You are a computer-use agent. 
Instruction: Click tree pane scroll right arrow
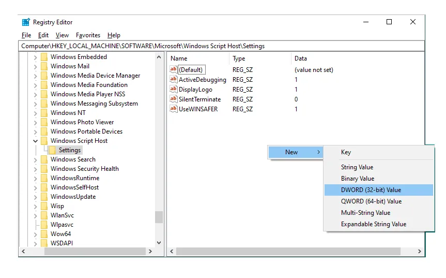point(150,251)
